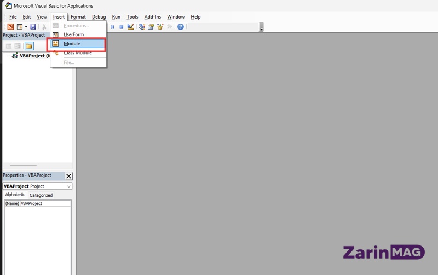The height and width of the screenshot is (275, 438).
Task: Open the Add-Ins menu
Action: pyautogui.click(x=153, y=17)
